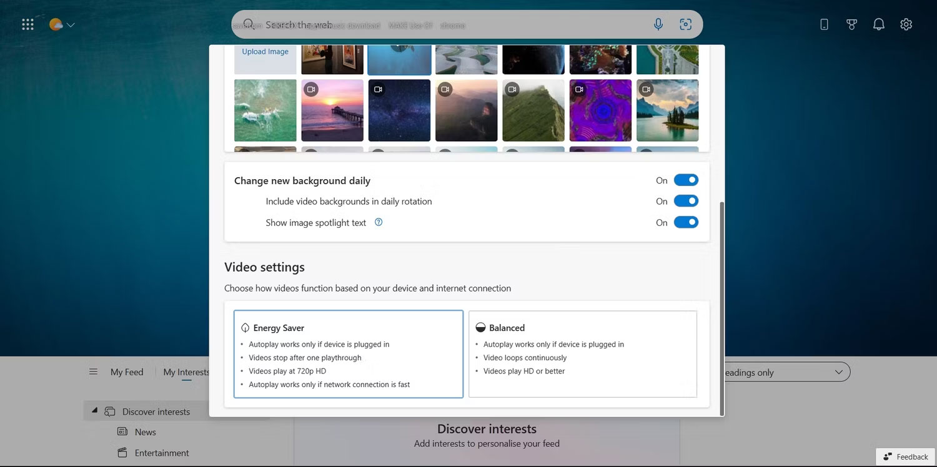Select the green mountain ridge video background

click(x=533, y=111)
